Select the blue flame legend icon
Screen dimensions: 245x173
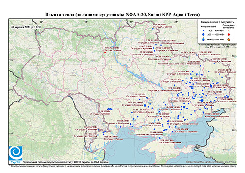click(204, 39)
